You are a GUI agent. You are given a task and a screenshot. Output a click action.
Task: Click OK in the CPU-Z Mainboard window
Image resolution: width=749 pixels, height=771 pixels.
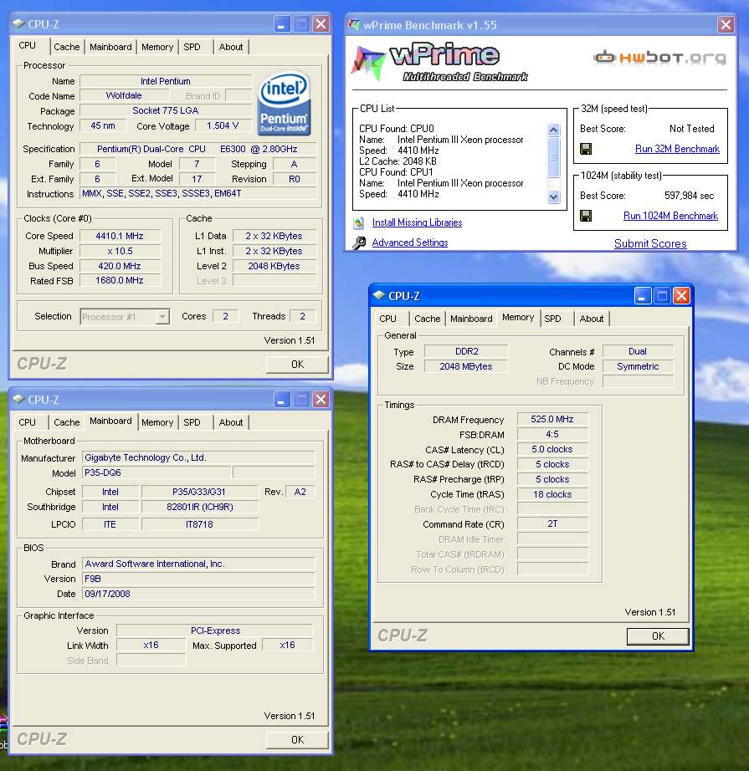[297, 740]
